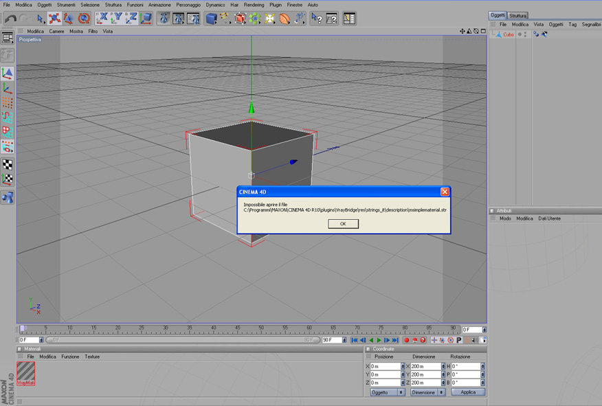Click OK in the error dialog
The image size is (602, 406).
pos(343,224)
